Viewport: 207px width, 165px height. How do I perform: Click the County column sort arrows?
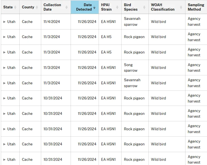(x=37, y=7)
